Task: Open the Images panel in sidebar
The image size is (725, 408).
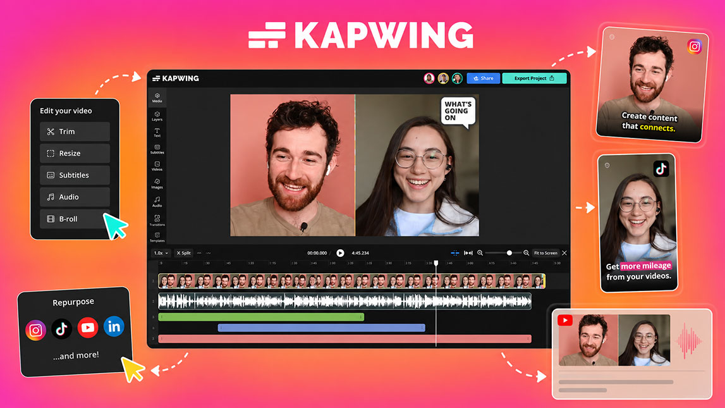Action: [157, 183]
